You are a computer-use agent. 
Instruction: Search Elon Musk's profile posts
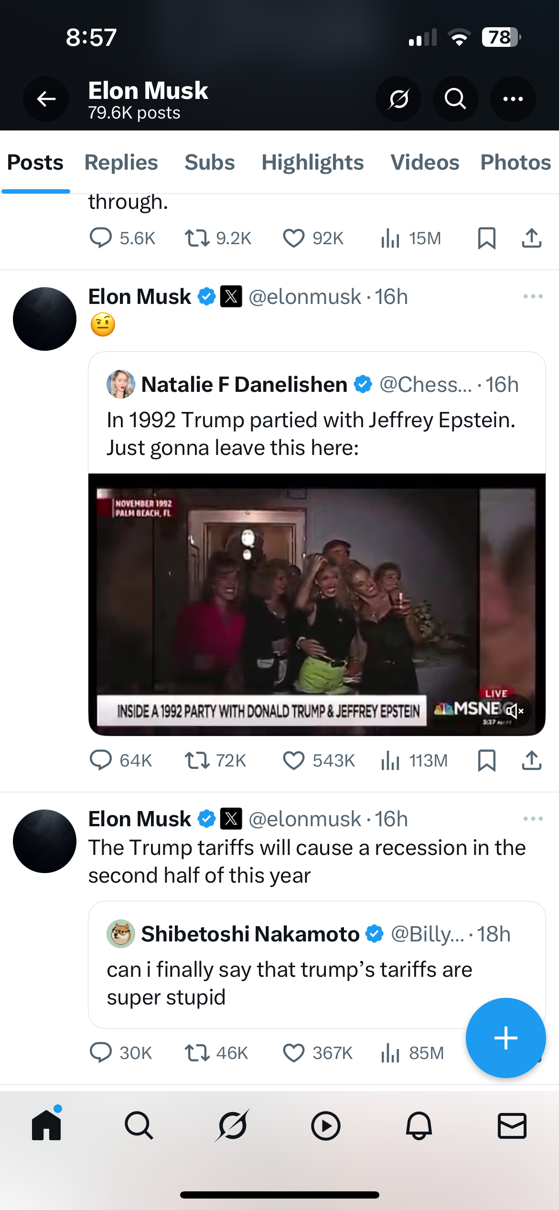tap(455, 99)
